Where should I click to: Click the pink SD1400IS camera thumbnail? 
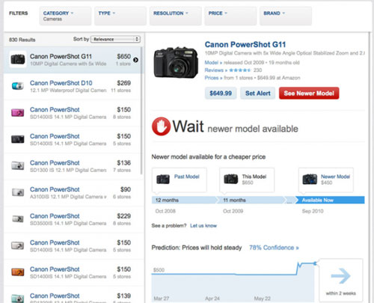coord(18,113)
